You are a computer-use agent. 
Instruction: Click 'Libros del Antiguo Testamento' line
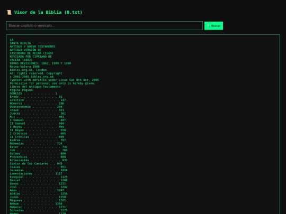[35, 87]
